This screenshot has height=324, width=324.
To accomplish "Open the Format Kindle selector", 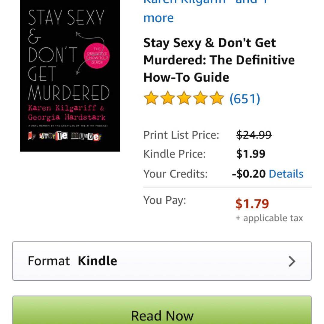I will (x=162, y=261).
